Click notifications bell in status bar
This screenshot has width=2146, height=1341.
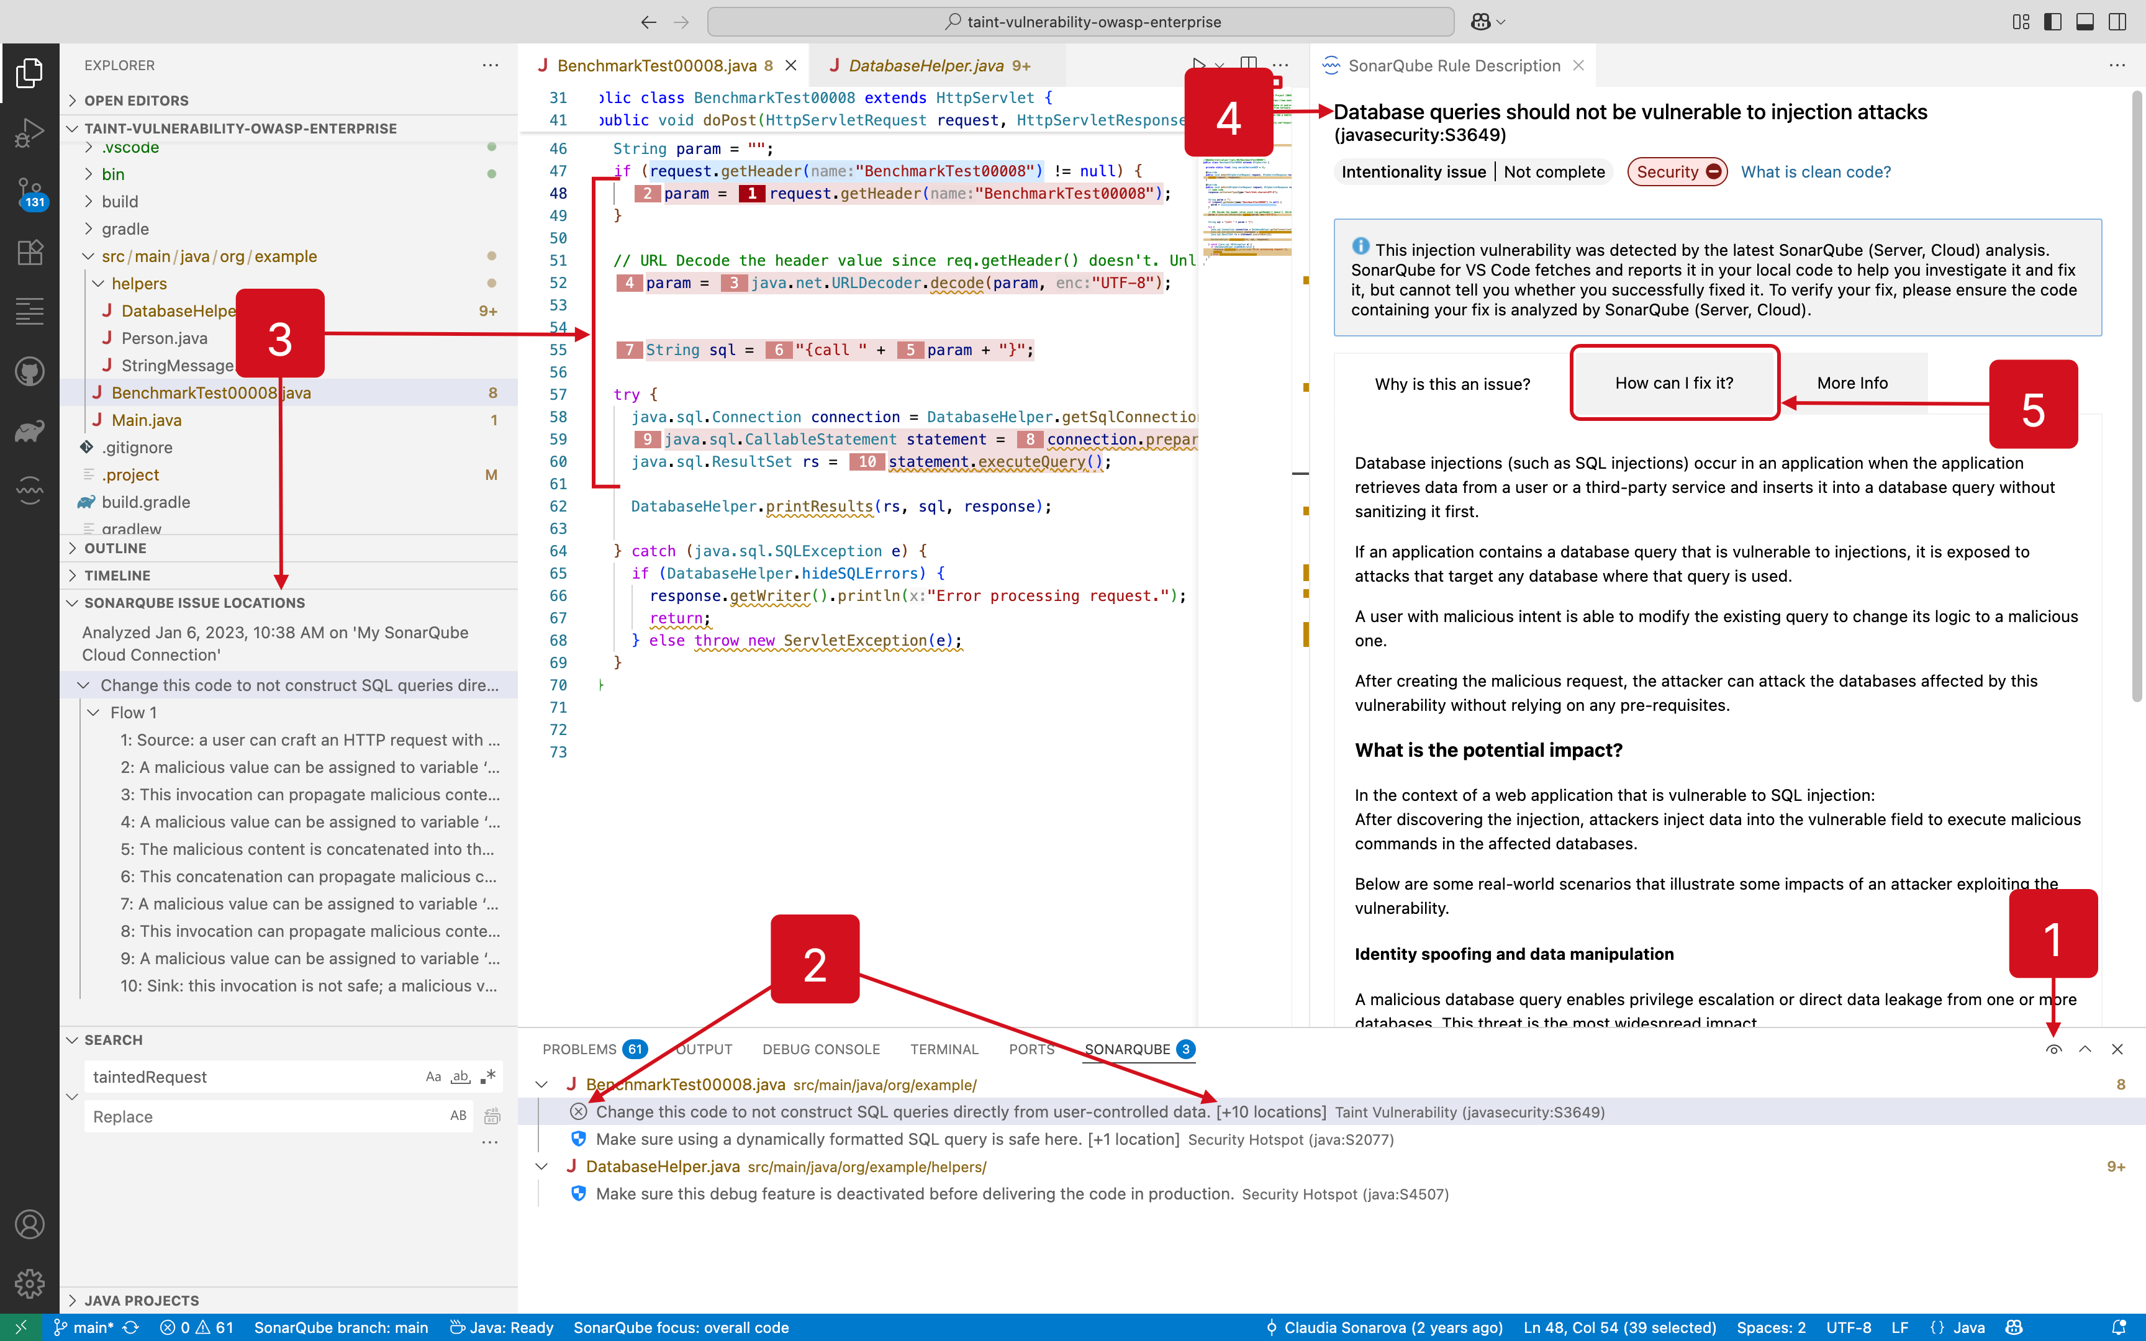[2119, 1328]
